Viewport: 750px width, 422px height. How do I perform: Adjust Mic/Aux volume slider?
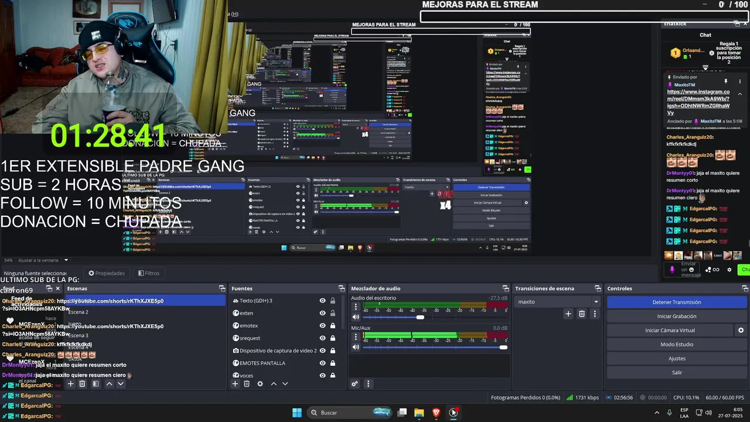(503, 347)
